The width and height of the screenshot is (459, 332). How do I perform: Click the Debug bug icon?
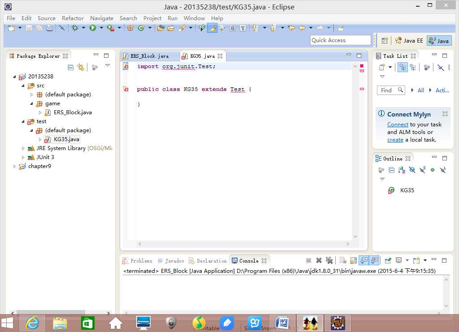coord(75,28)
